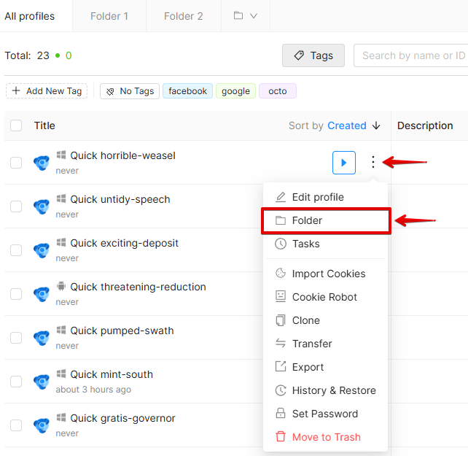Click the browser icon of Quick exciting-deposit
Viewport: 468px width, 456px height.
coord(42,250)
